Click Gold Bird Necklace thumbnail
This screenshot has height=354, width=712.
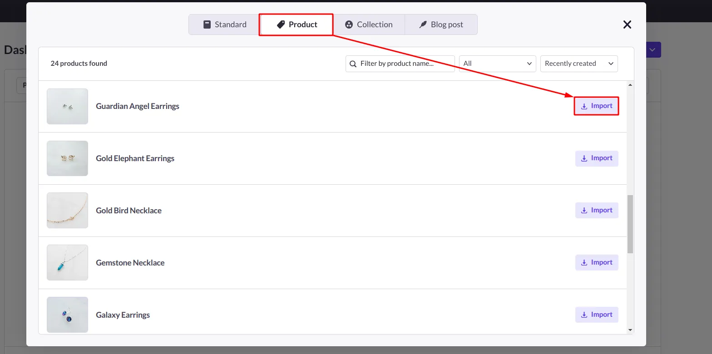pos(67,211)
